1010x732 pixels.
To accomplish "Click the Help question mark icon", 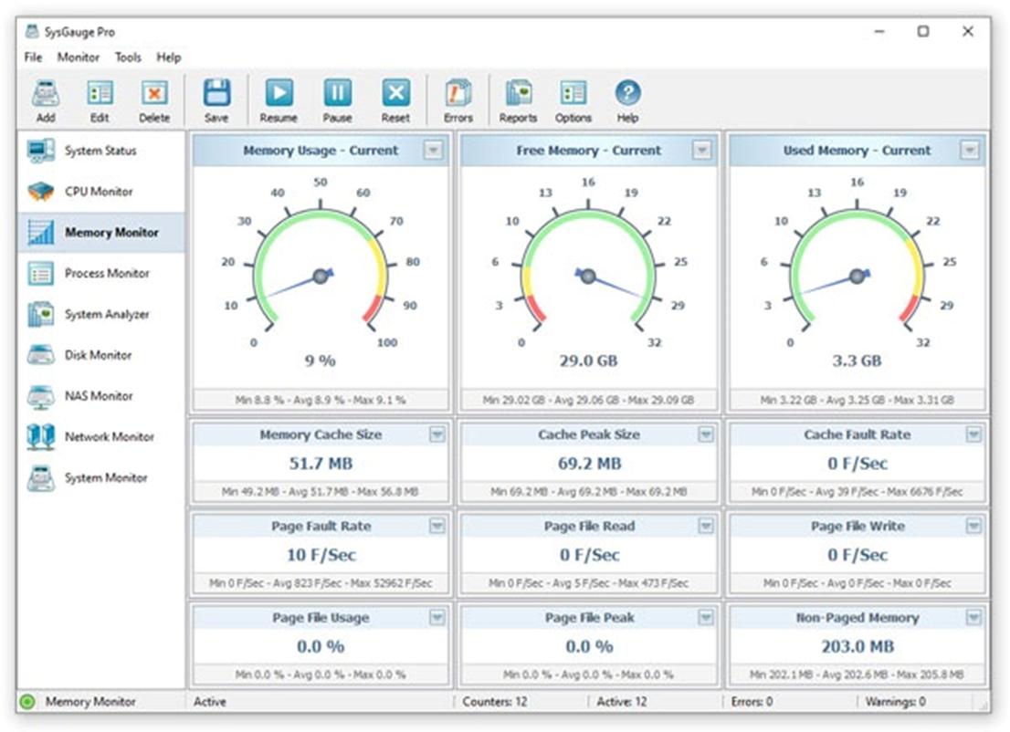I will [627, 93].
